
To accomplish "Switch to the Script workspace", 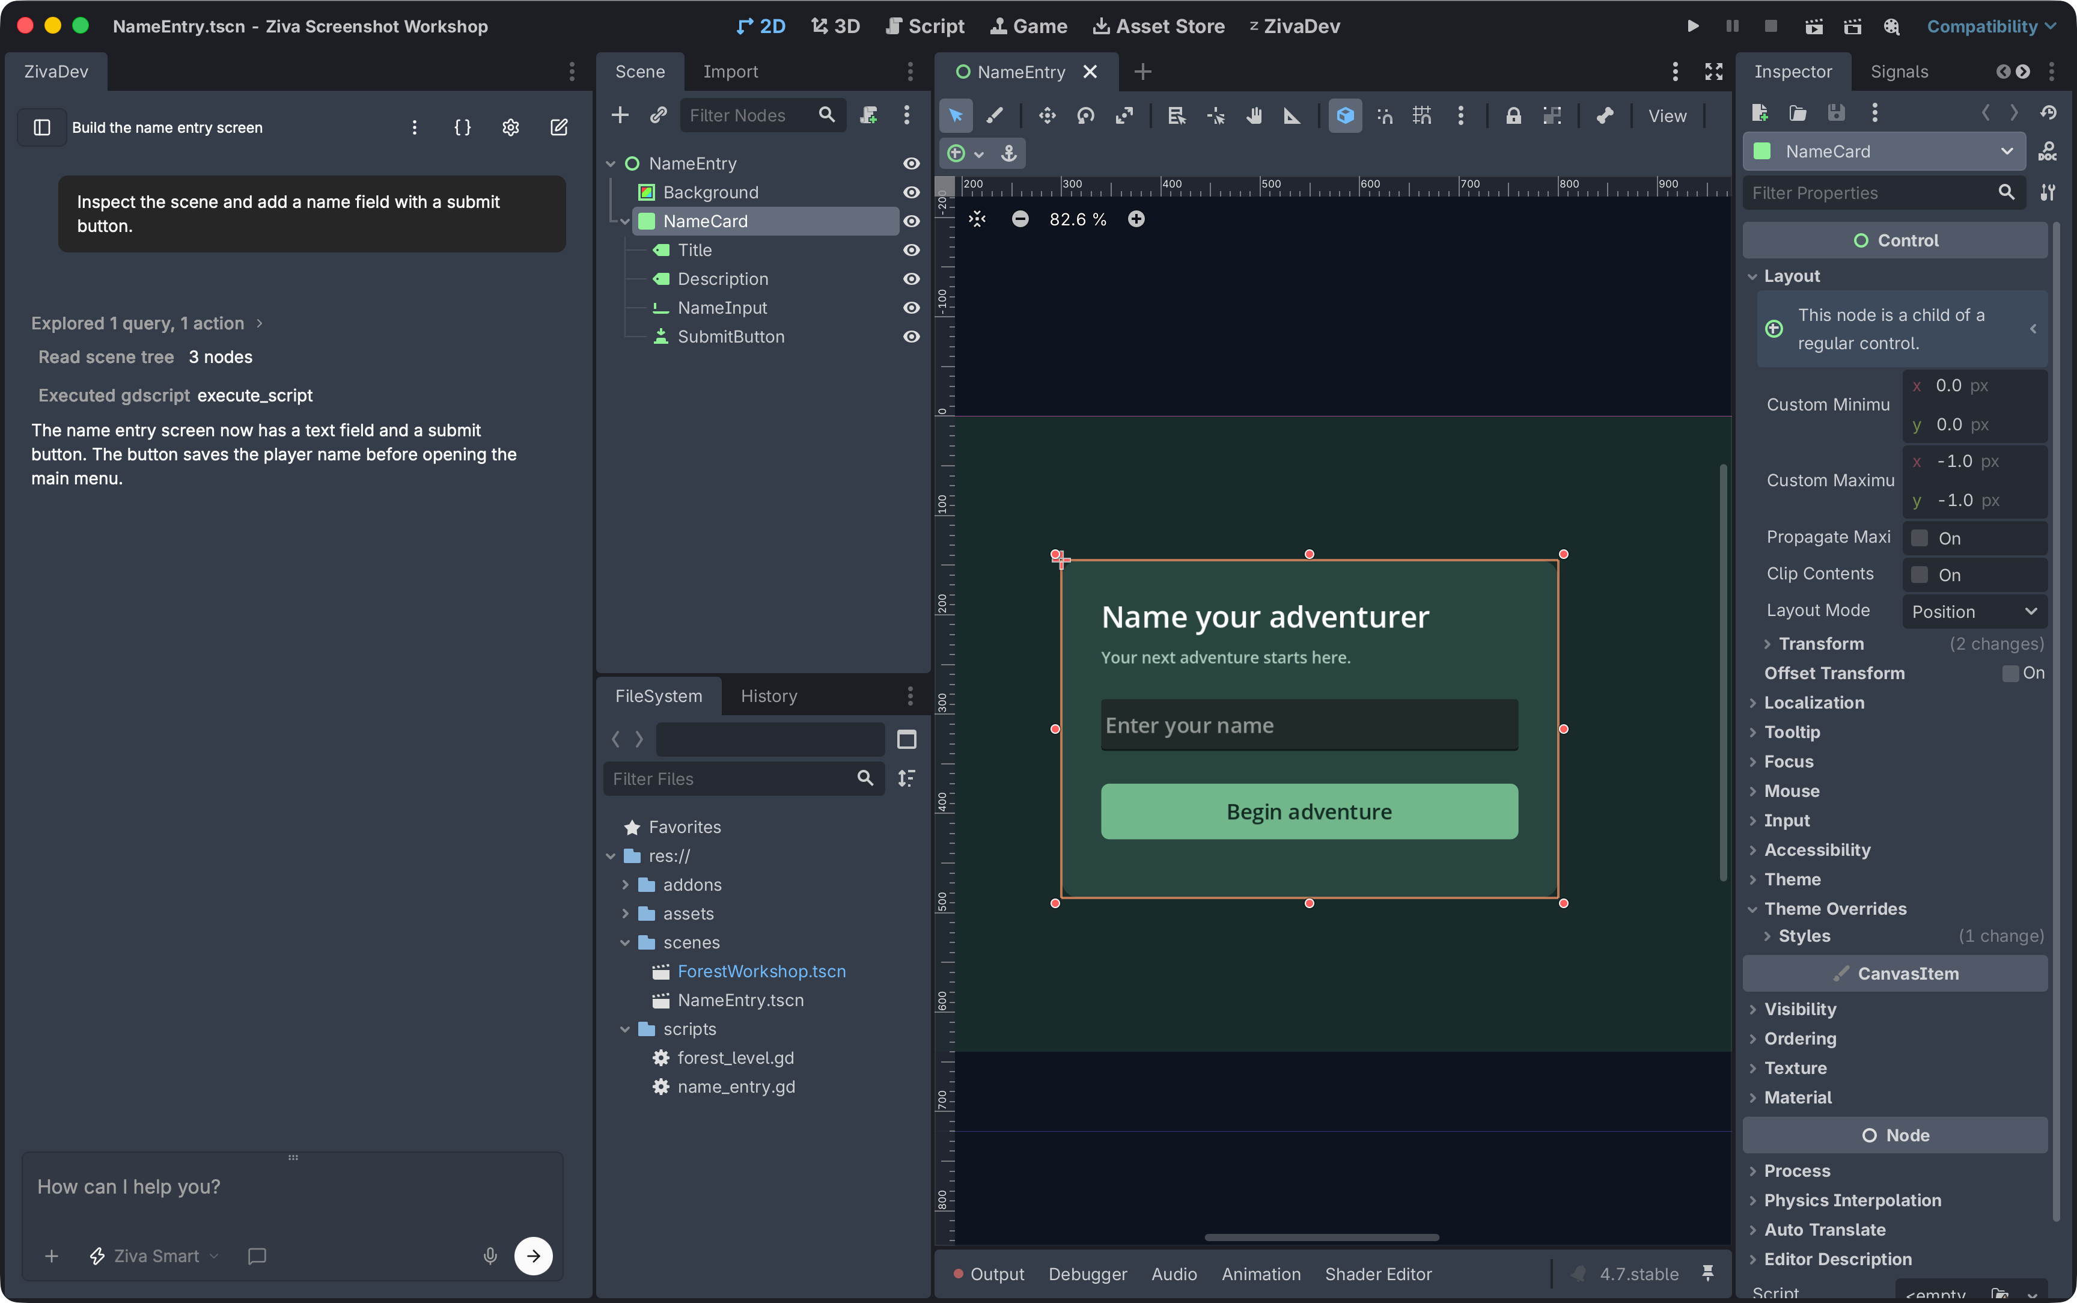I will pos(926,26).
